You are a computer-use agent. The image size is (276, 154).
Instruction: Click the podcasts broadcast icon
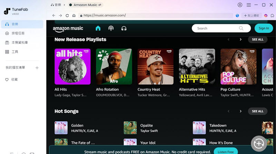(x=111, y=28)
